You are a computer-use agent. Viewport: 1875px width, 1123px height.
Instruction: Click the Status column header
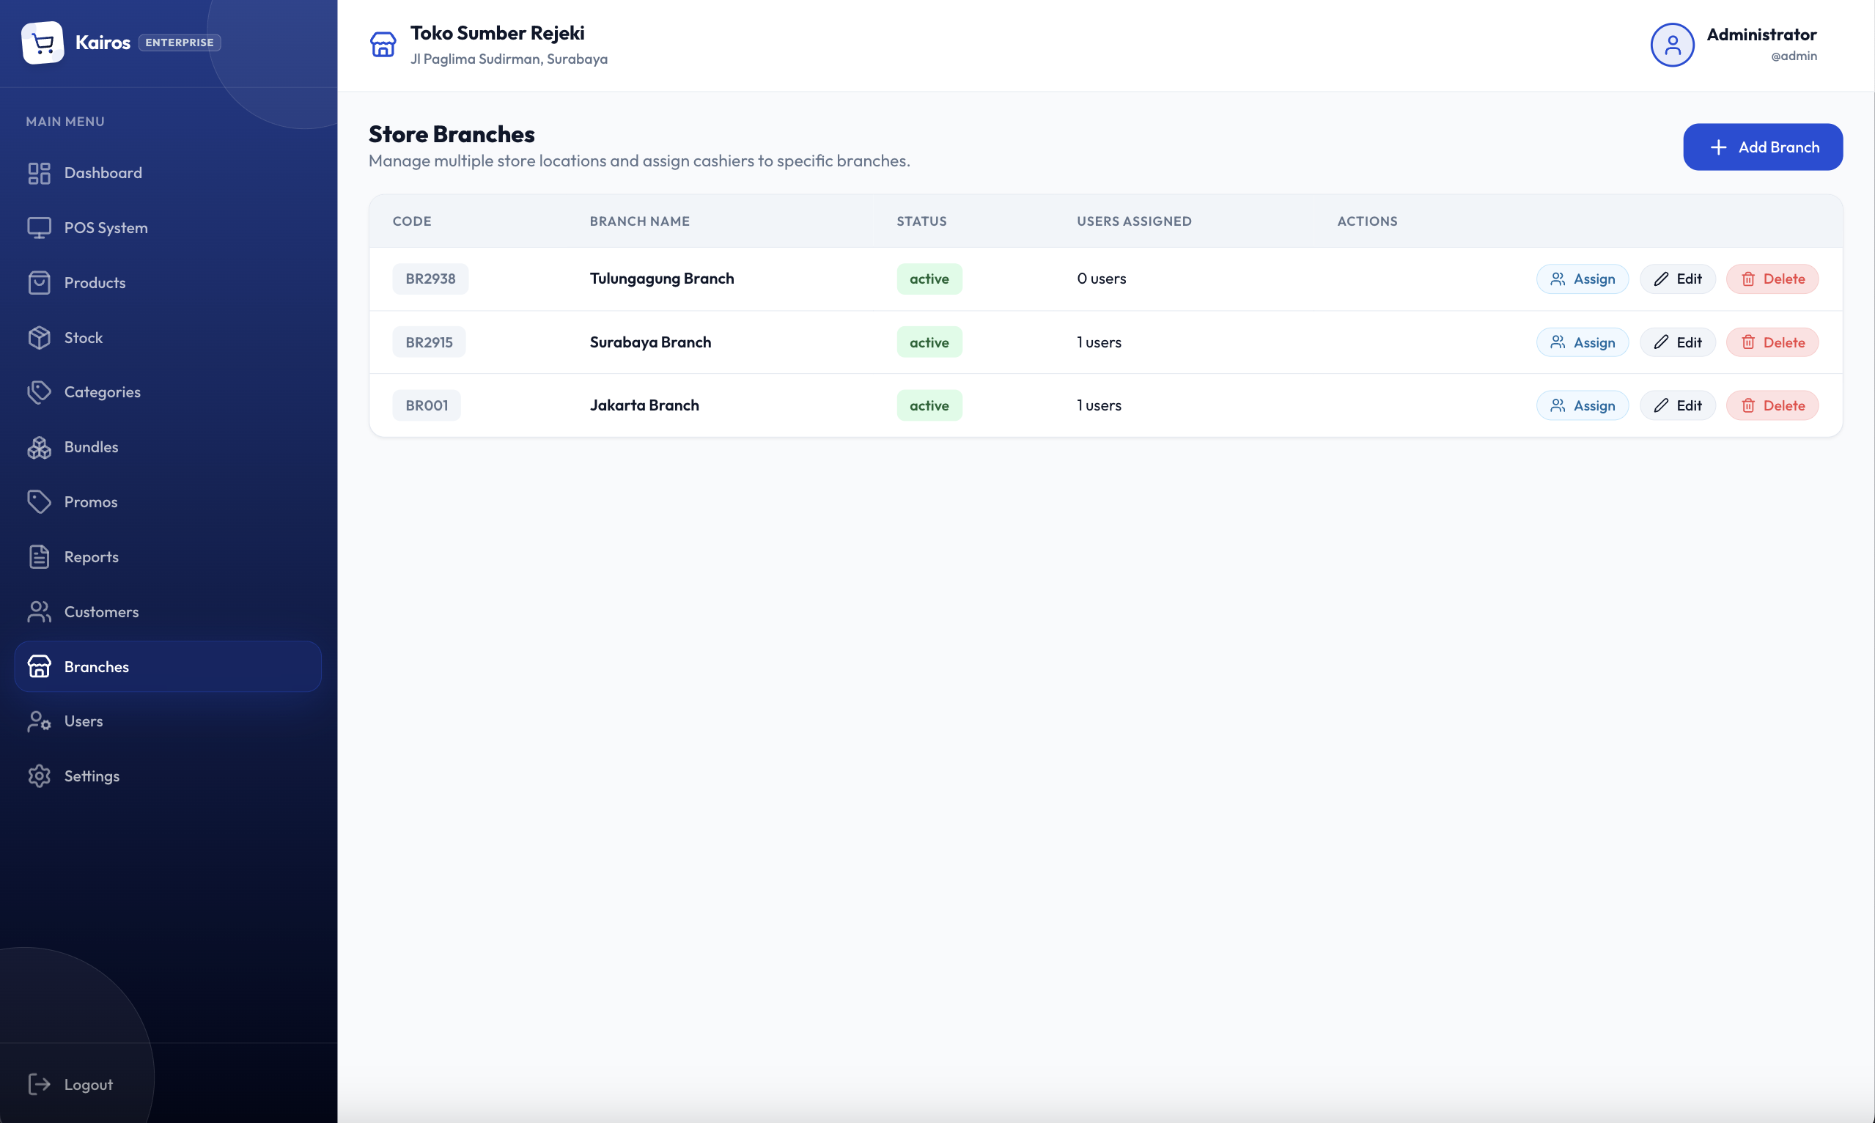pos(921,221)
